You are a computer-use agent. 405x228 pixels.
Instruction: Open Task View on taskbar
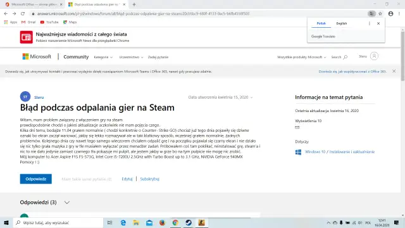pyautogui.click(x=109, y=222)
